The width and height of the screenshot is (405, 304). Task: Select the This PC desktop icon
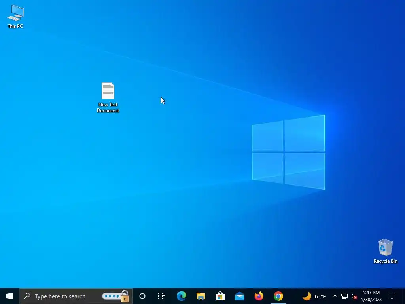pyautogui.click(x=15, y=17)
